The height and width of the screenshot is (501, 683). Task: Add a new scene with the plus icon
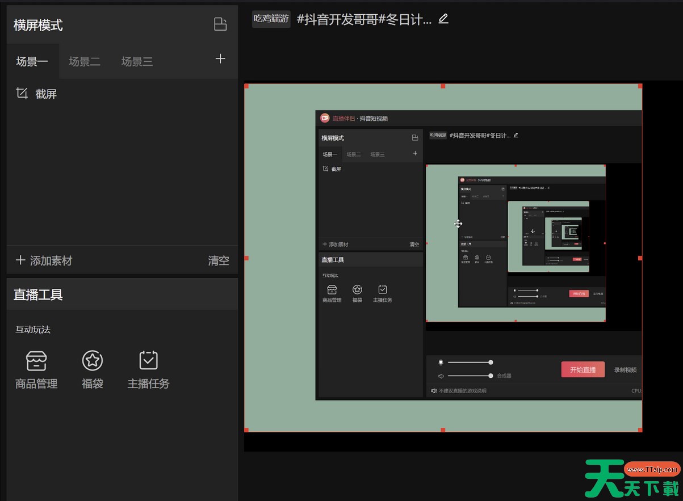coord(220,59)
